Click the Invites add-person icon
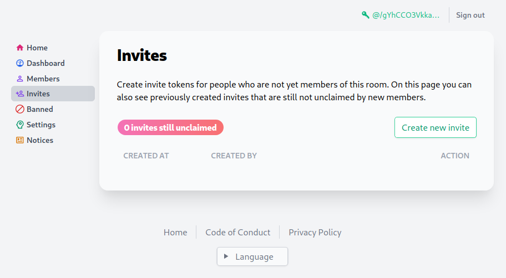Viewport: 506px width, 278px height. (19, 94)
